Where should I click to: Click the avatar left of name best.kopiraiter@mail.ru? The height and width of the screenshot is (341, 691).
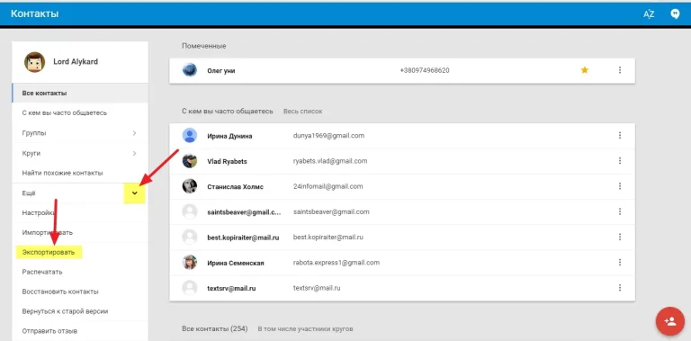pos(190,237)
